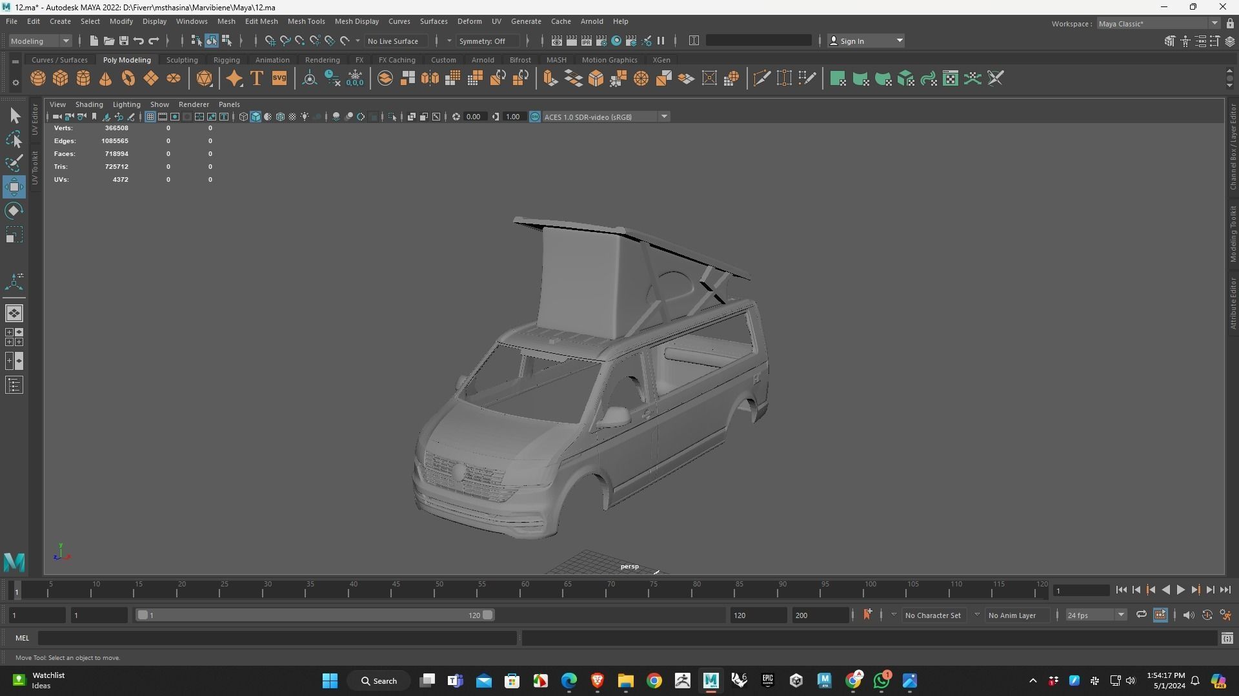This screenshot has width=1239, height=696.
Task: Click the range slider end handle at 120
Action: click(x=488, y=615)
